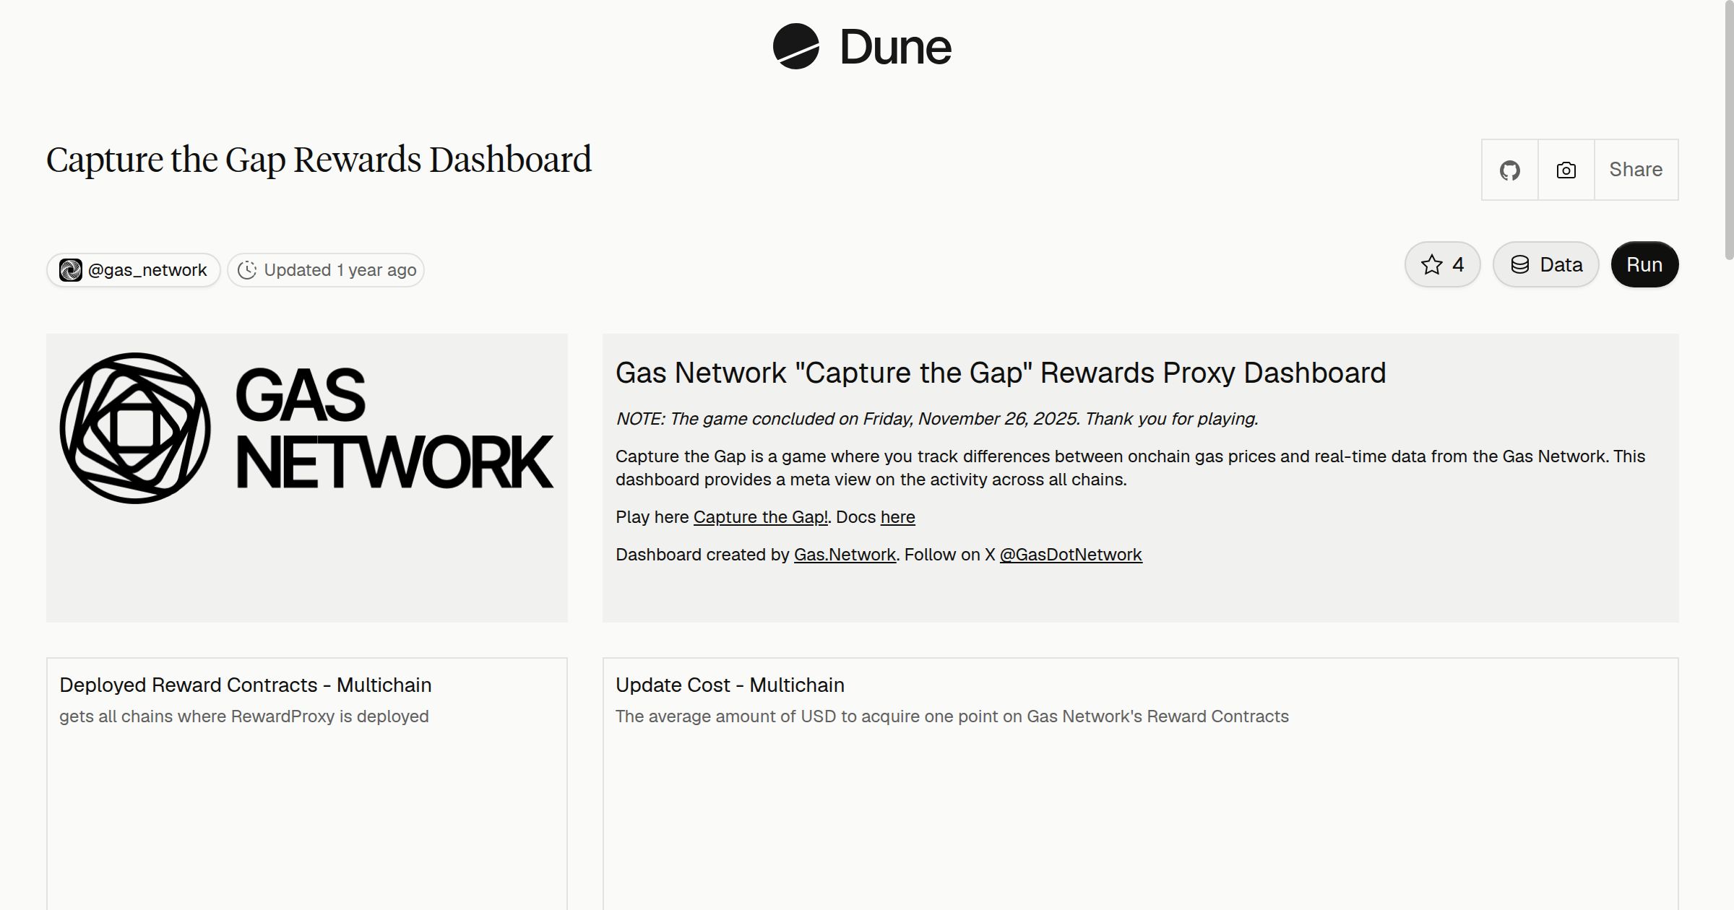Click the gas_network avatar icon
Image resolution: width=1734 pixels, height=910 pixels.
tap(71, 270)
